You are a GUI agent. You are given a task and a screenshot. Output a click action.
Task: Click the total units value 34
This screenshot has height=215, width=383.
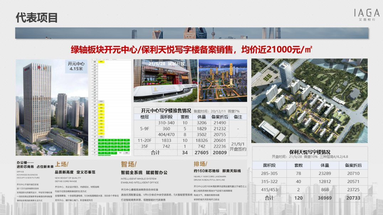(x=185, y=153)
